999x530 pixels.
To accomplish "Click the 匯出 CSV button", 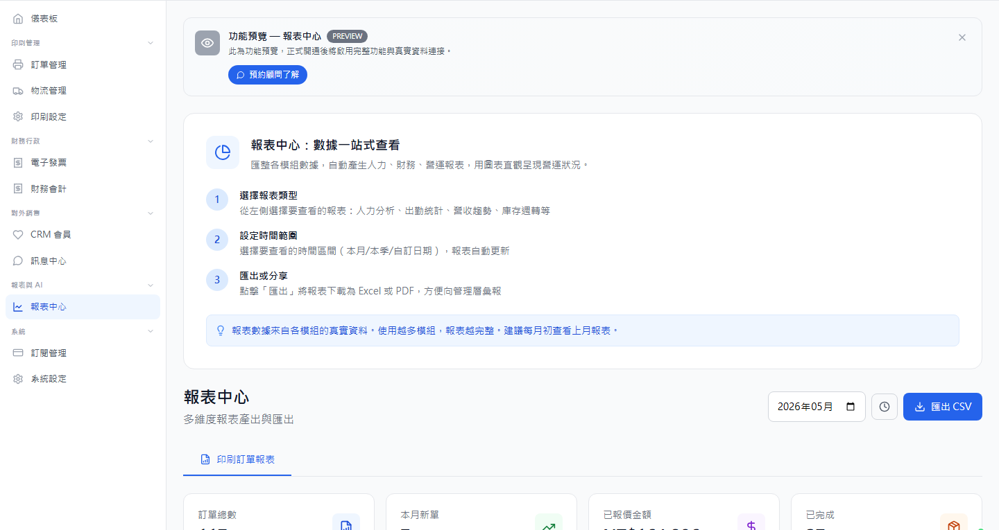I will click(x=943, y=407).
